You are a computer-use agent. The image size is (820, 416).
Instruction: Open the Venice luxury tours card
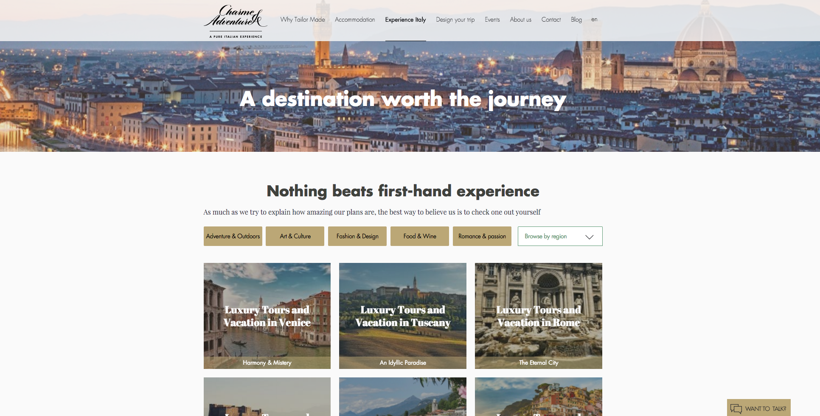267,316
